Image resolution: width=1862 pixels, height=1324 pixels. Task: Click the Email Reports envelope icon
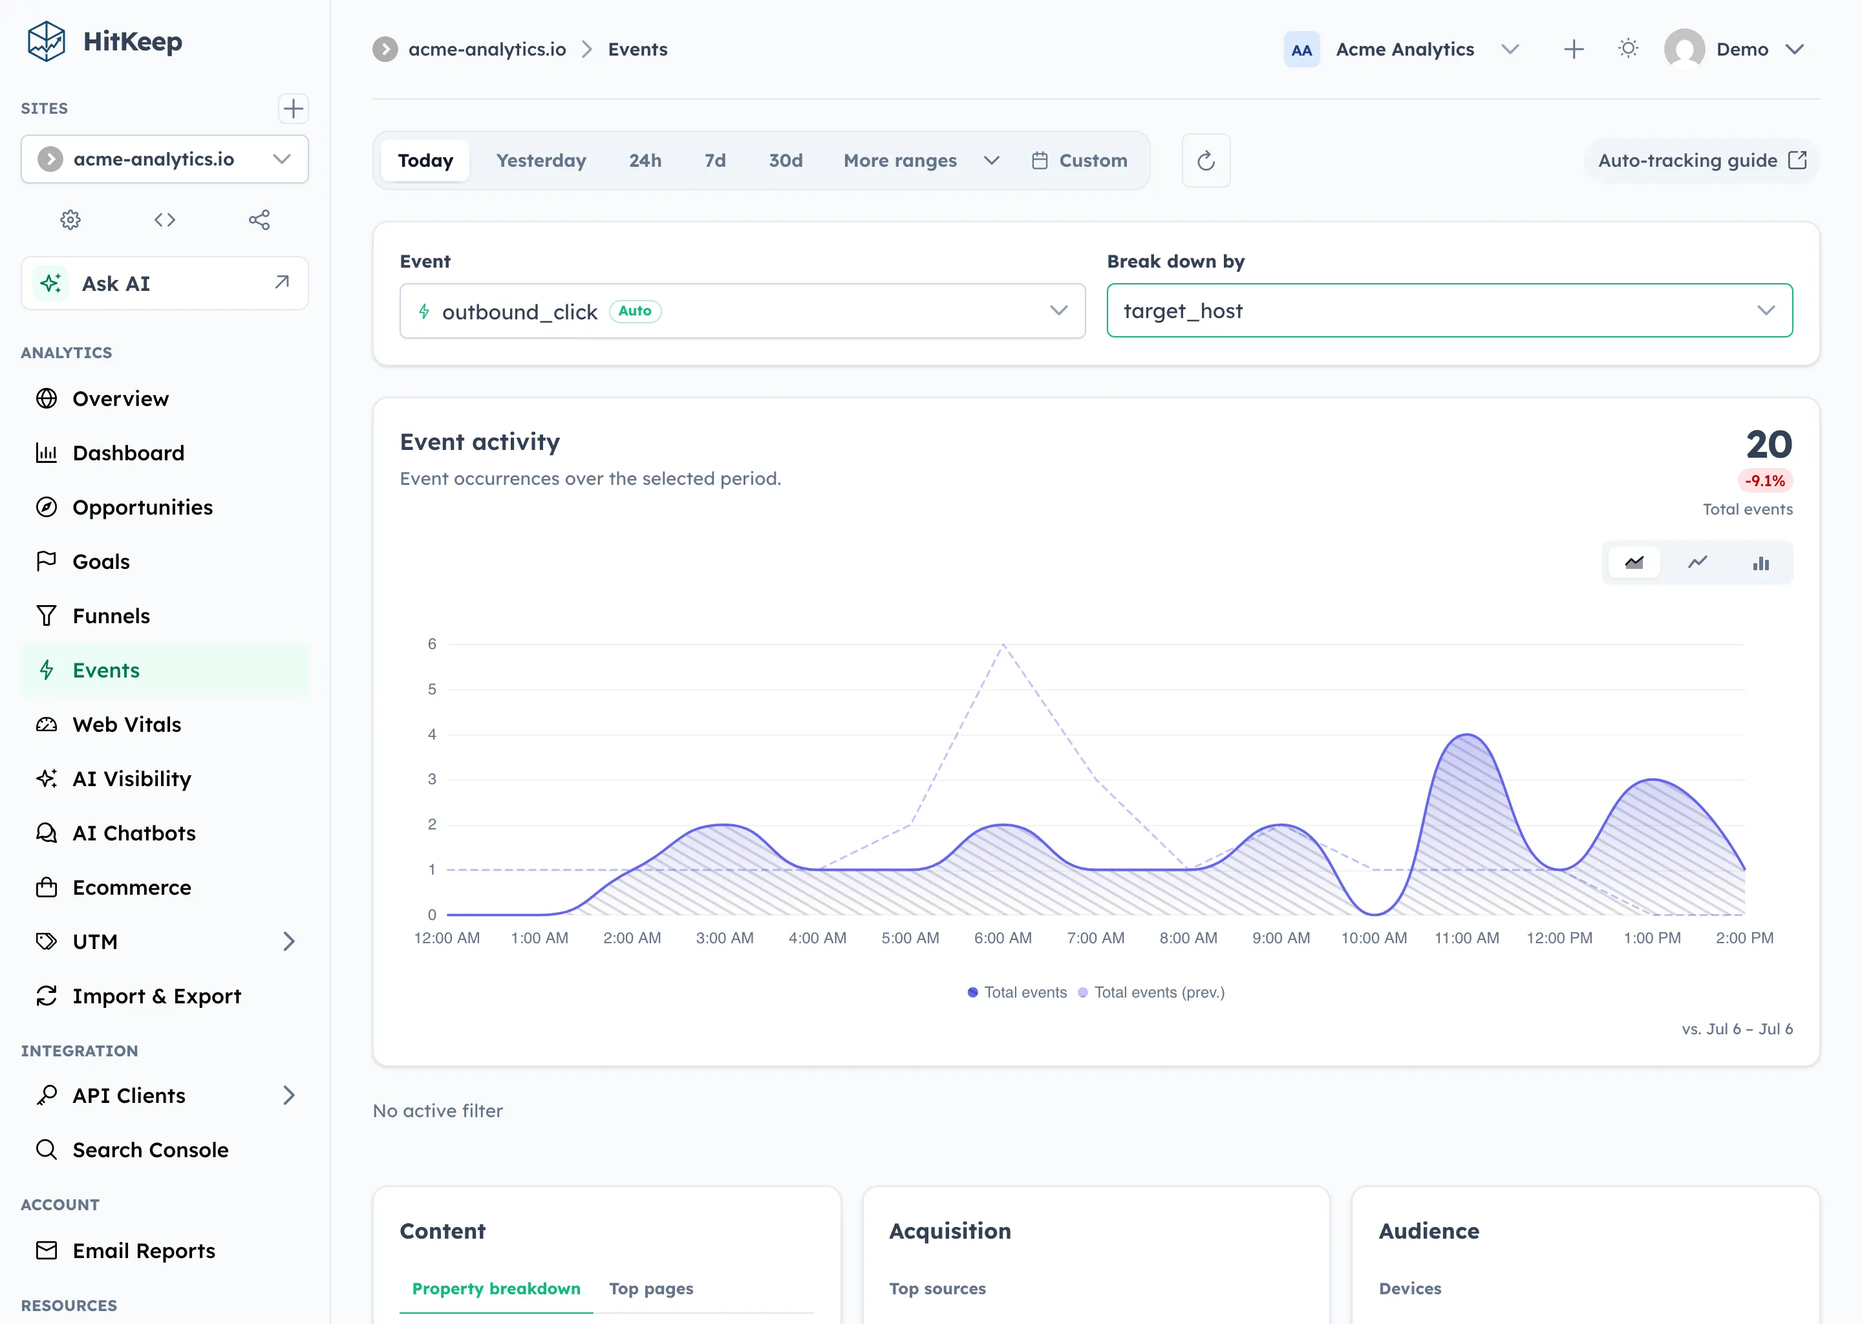click(x=47, y=1251)
